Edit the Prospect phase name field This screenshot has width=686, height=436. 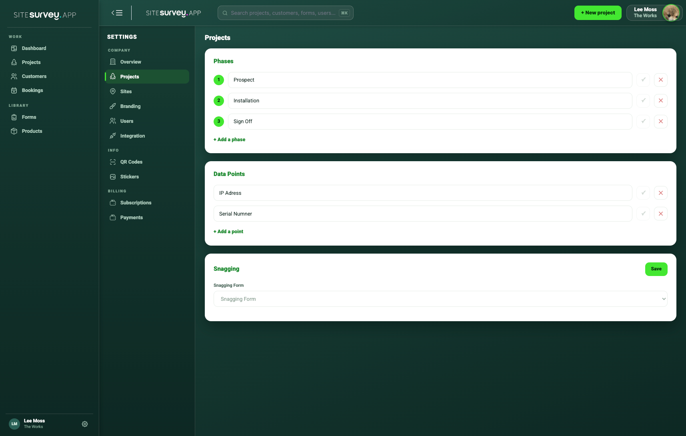pos(430,80)
